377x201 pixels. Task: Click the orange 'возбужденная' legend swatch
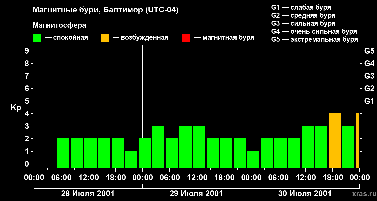[105, 38]
